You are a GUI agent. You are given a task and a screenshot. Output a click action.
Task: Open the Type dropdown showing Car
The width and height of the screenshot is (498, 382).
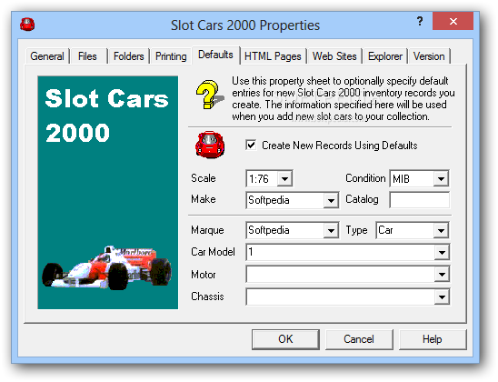[441, 231]
